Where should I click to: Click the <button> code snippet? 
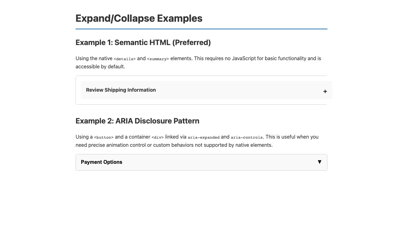pos(104,137)
